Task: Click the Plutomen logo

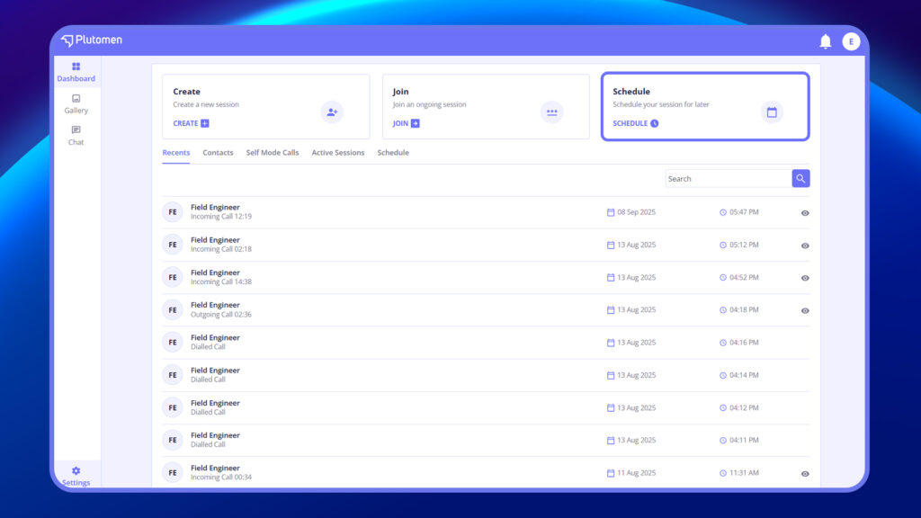Action: coord(92,40)
